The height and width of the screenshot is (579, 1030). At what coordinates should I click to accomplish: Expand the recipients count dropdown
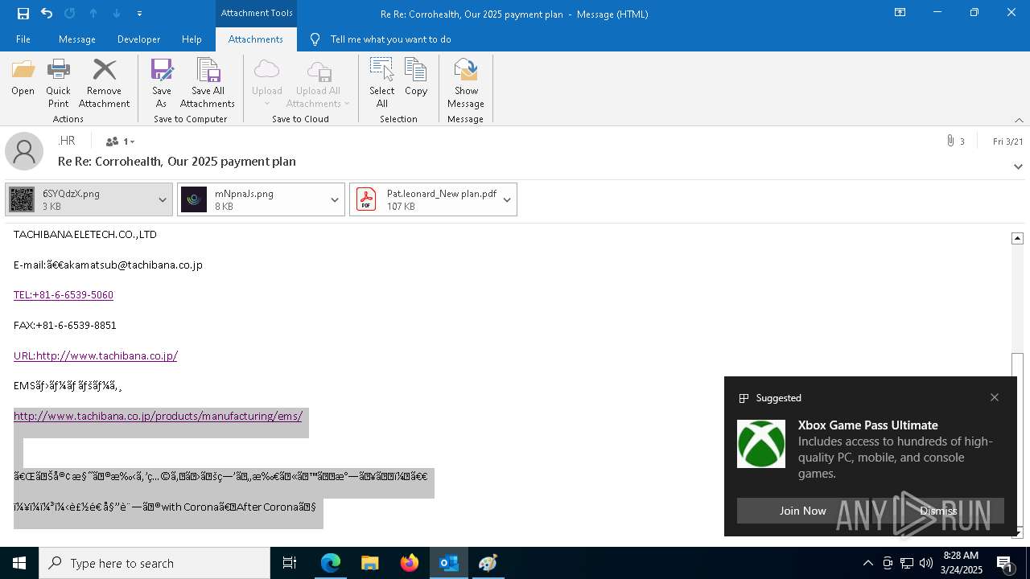(x=121, y=142)
